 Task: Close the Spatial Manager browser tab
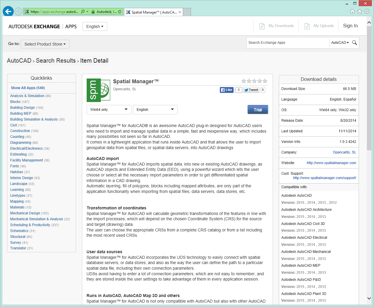180,12
